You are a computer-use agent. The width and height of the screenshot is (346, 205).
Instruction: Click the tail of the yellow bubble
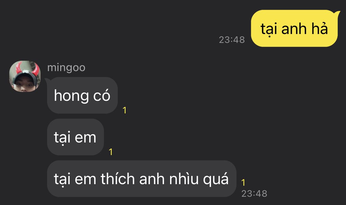338,14
